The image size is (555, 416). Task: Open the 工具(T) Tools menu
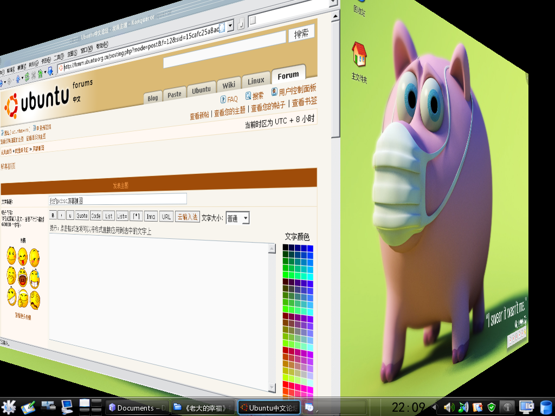[59, 56]
